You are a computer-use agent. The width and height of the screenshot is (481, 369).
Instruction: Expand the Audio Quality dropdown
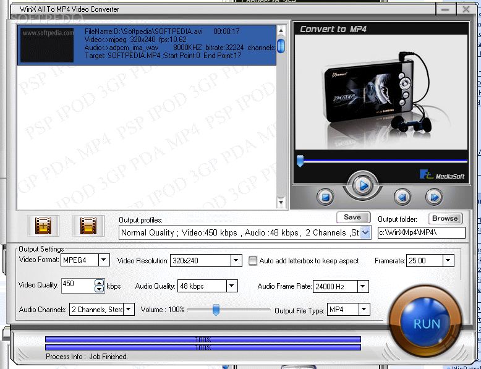point(232,286)
